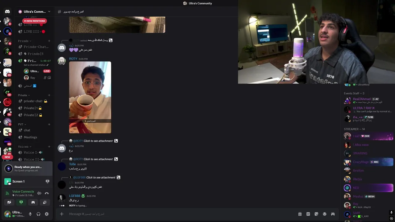The image size is (395, 222).
Task: Create channel in Frinds category
Action: 49,41
